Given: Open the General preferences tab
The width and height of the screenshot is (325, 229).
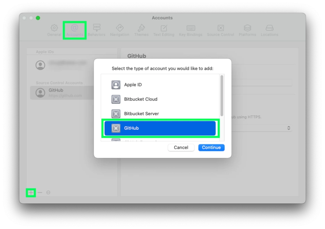Looking at the screenshot, I should [x=54, y=30].
